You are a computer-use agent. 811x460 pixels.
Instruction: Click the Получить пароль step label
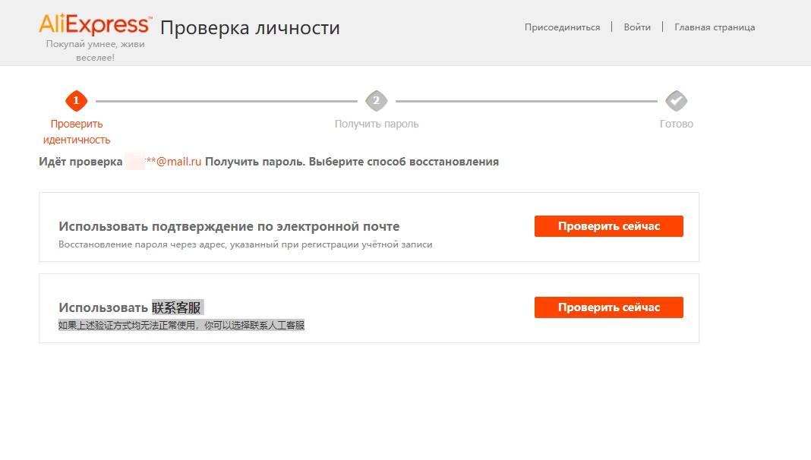(377, 124)
